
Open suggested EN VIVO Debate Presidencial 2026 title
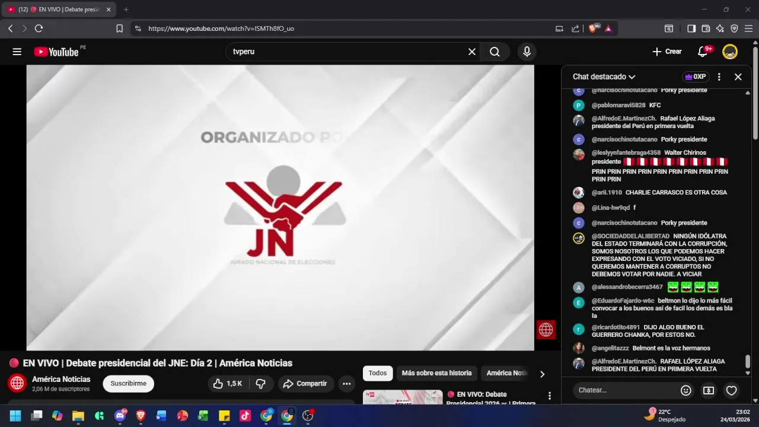click(491, 399)
